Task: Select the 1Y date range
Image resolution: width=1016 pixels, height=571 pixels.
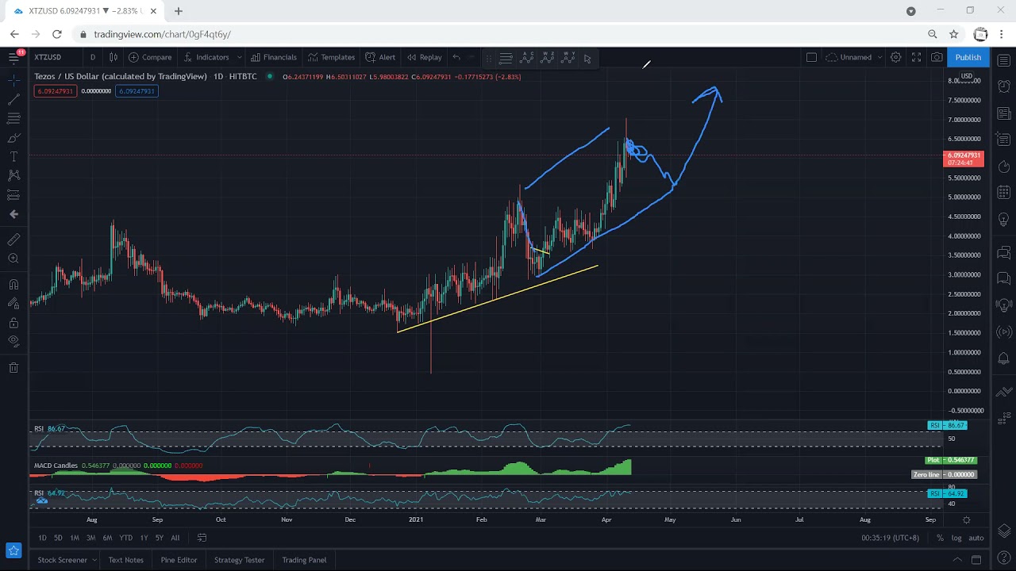Action: tap(144, 538)
